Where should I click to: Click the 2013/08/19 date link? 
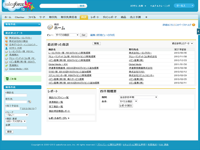tap(28, 109)
